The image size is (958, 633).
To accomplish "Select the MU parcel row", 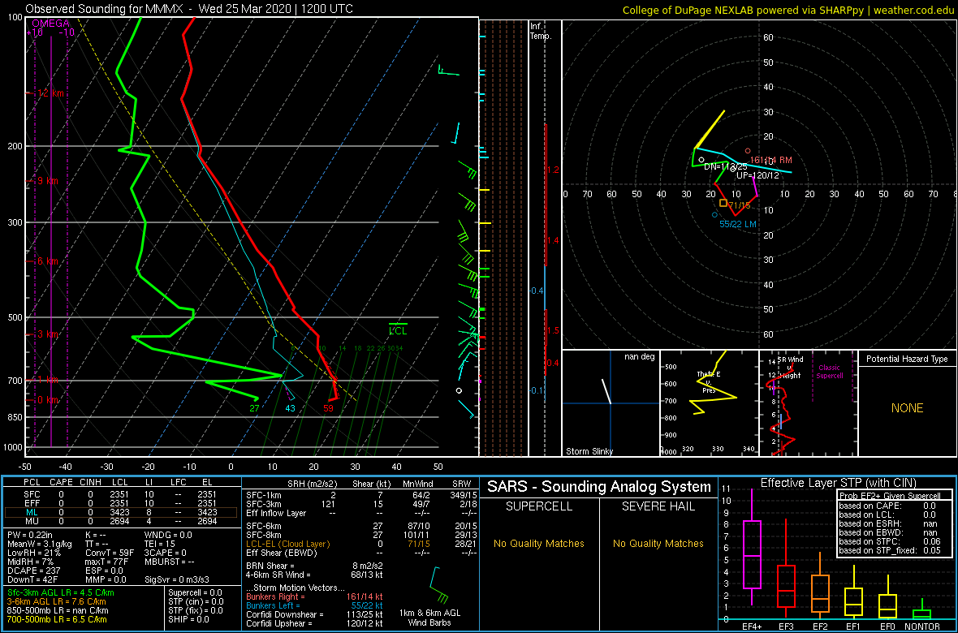I will [x=123, y=521].
